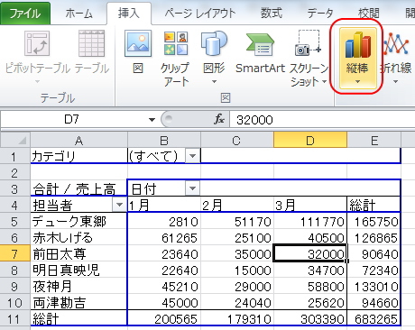This screenshot has width=415, height=330.
Task: Expand the 折れ線 chart dropdown arrow
Action: click(396, 81)
